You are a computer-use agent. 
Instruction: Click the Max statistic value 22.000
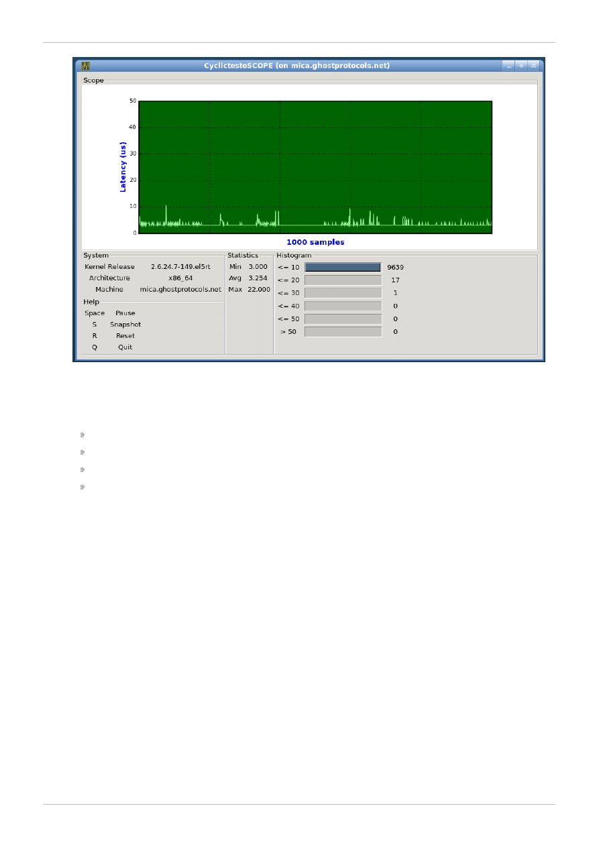pos(259,290)
